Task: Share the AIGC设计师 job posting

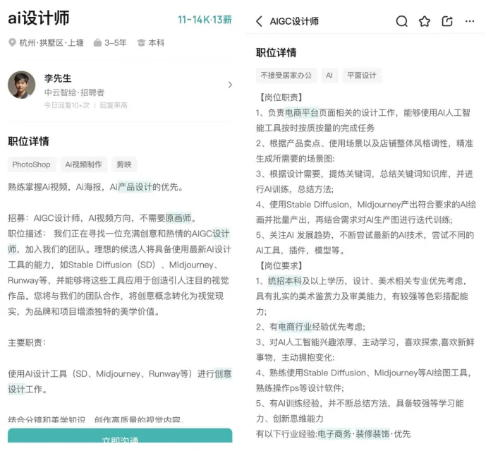Action: pos(447,21)
